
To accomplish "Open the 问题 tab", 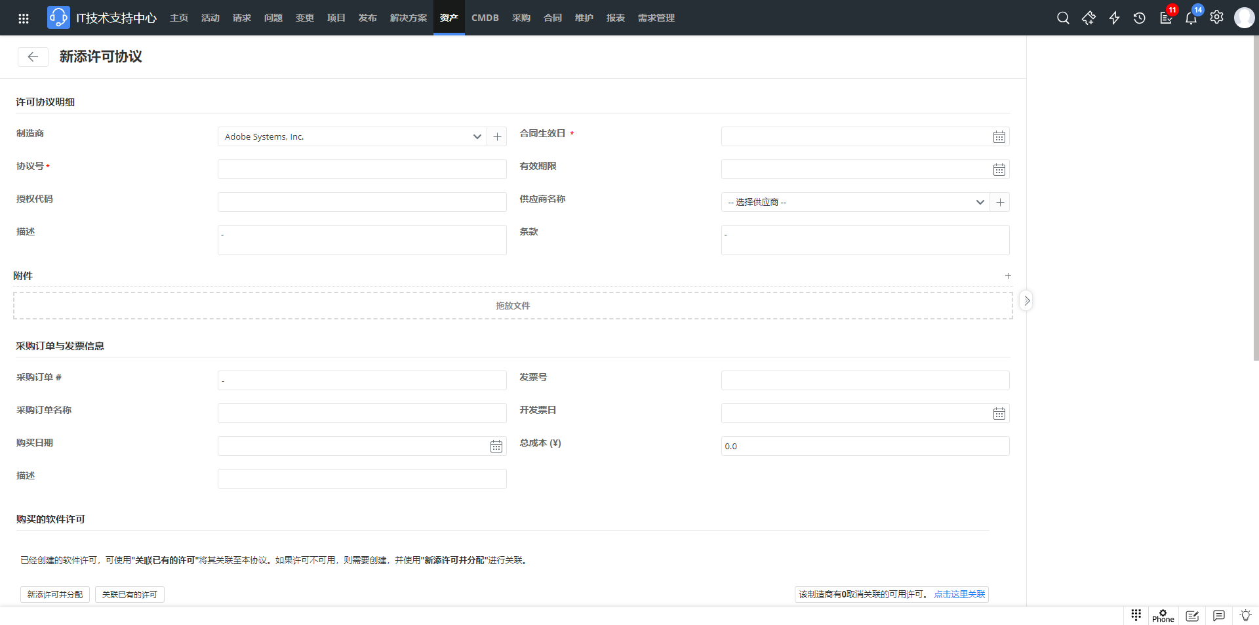I will (273, 18).
